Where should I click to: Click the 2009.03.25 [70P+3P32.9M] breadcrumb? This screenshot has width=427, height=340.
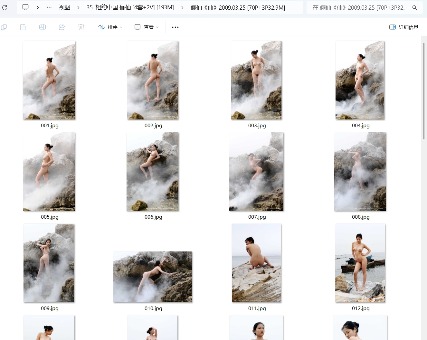coord(238,7)
